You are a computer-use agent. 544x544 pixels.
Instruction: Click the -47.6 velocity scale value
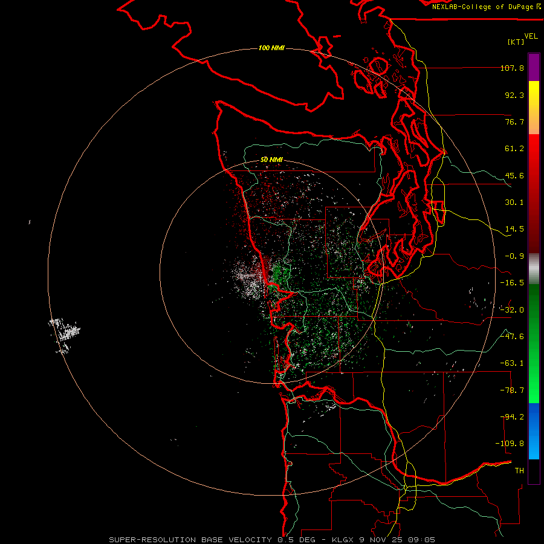pyautogui.click(x=512, y=337)
